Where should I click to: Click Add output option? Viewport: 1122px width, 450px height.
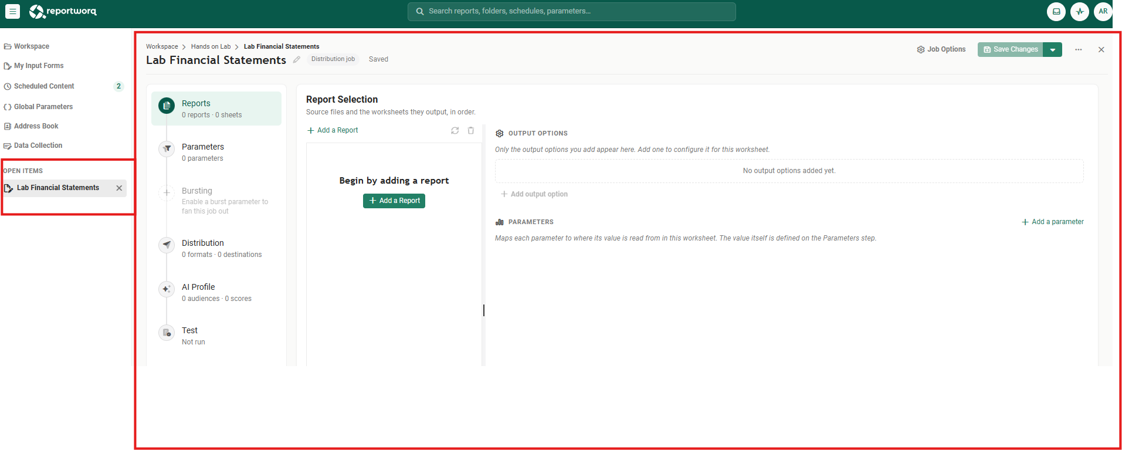pyautogui.click(x=534, y=194)
